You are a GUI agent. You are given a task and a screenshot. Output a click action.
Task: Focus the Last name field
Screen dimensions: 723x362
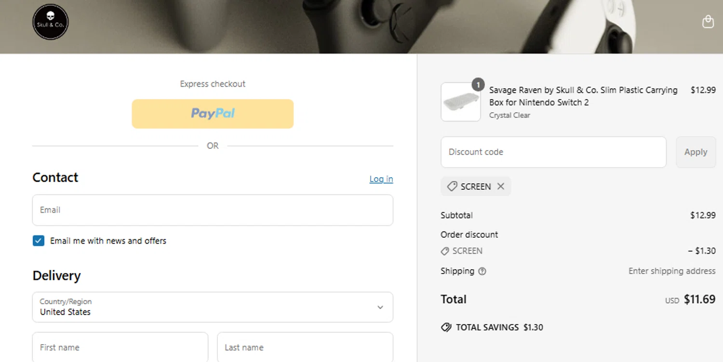(305, 347)
